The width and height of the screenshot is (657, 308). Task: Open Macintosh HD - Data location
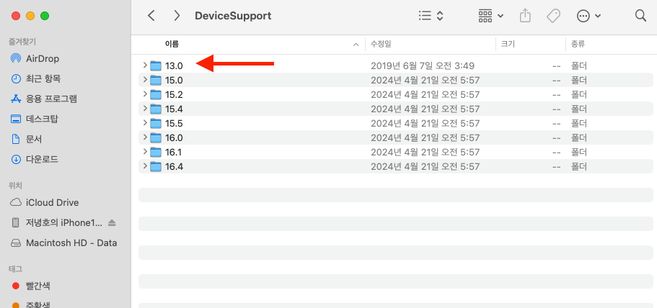(x=63, y=243)
